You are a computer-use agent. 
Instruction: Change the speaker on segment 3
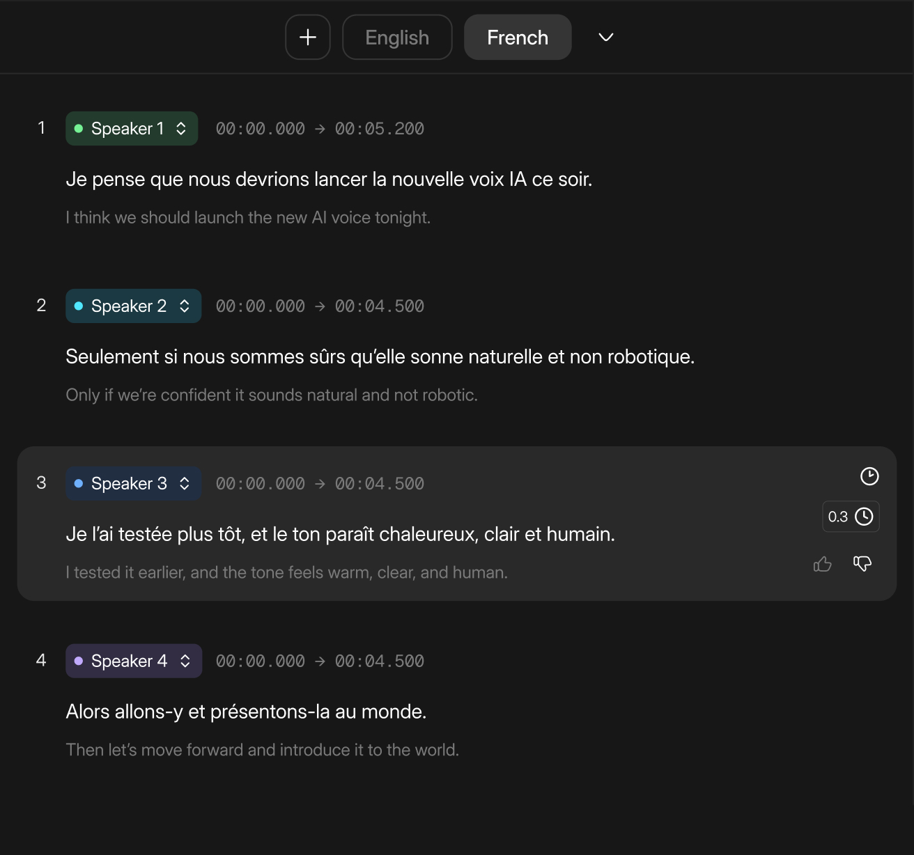pyautogui.click(x=133, y=483)
